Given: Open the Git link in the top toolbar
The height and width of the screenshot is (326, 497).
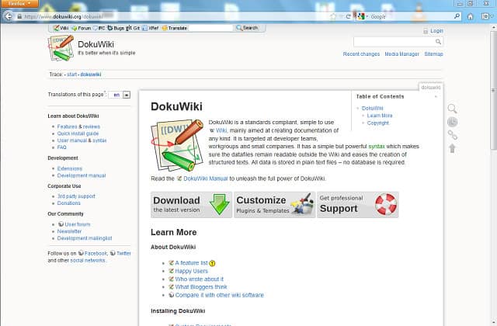Looking at the screenshot, I should point(133,28).
